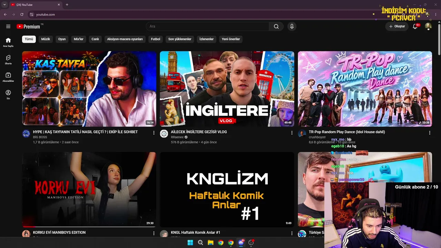
Task: Open the Windows Start menu
Action: coord(190,242)
